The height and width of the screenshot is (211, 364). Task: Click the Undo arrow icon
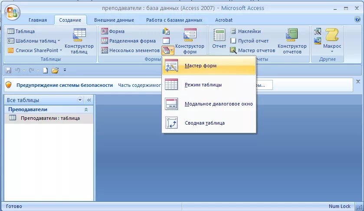pos(17,70)
